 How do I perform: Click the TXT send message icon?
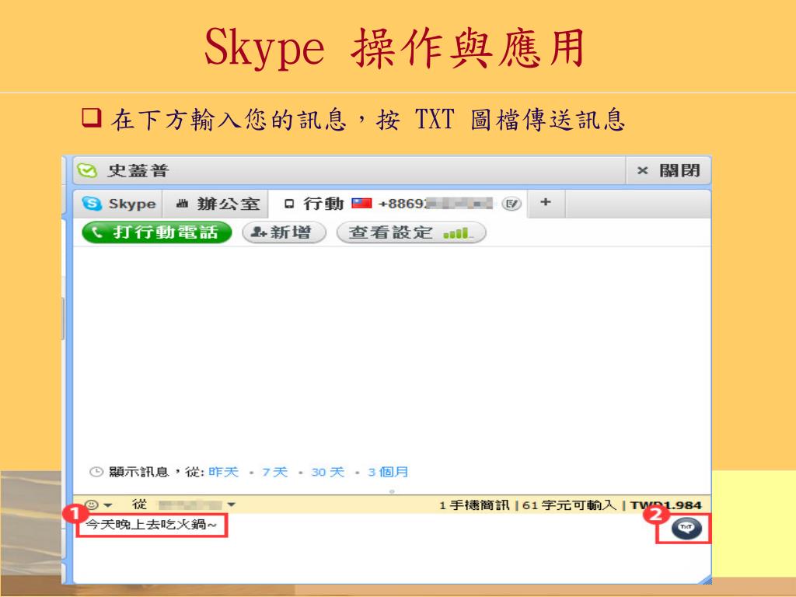click(x=686, y=528)
